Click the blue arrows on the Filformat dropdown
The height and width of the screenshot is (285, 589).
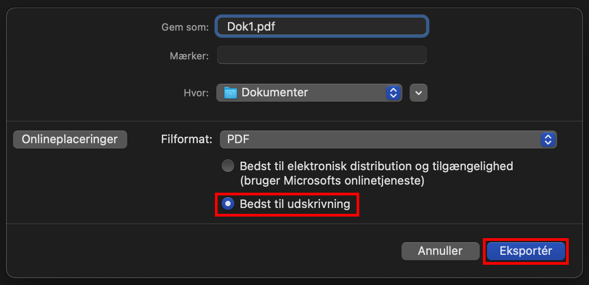tap(547, 139)
